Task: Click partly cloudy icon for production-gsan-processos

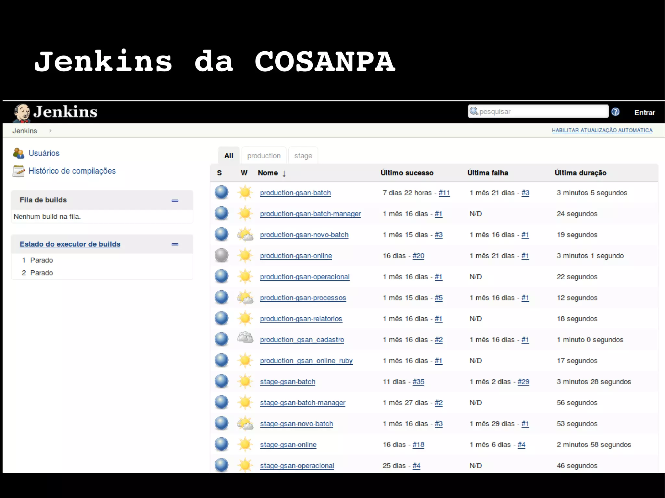Action: (x=245, y=298)
